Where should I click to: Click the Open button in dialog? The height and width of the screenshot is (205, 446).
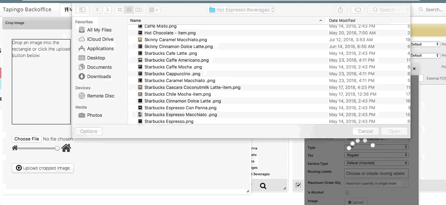click(x=394, y=131)
